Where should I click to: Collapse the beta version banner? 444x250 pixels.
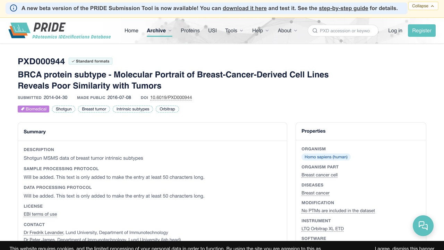pyautogui.click(x=423, y=6)
